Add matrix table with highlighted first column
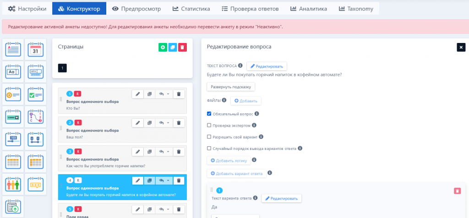The height and width of the screenshot is (218, 469). (x=36, y=162)
